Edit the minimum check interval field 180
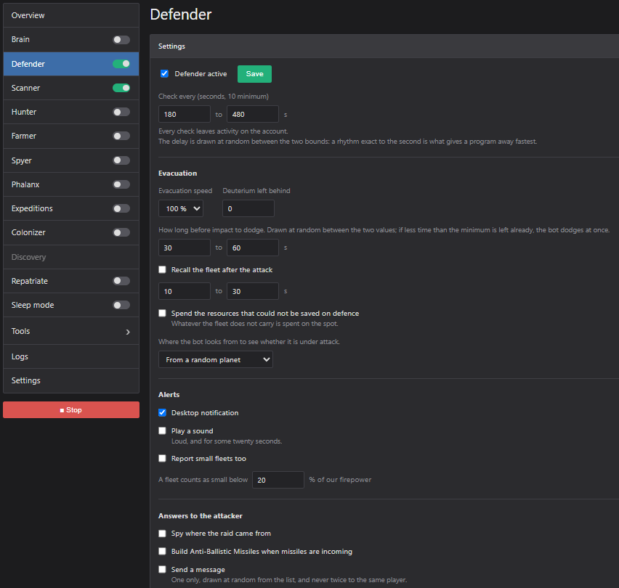The height and width of the screenshot is (588, 619). tap(185, 115)
